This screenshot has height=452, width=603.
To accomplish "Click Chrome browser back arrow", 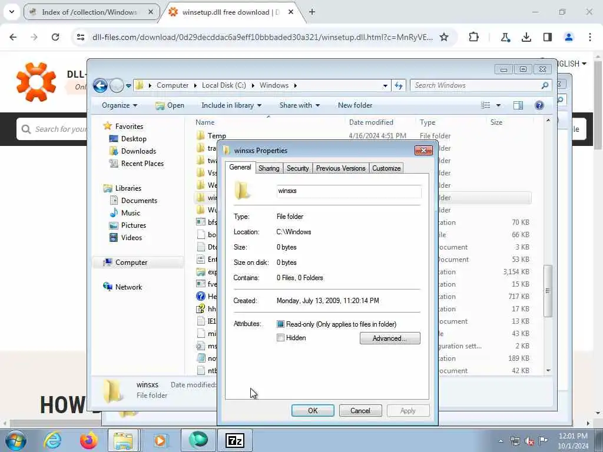I will pyautogui.click(x=13, y=37).
